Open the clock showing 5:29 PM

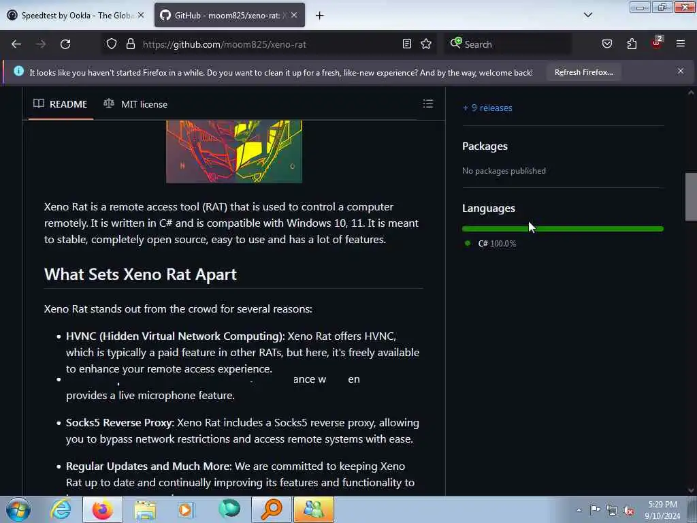(662, 509)
